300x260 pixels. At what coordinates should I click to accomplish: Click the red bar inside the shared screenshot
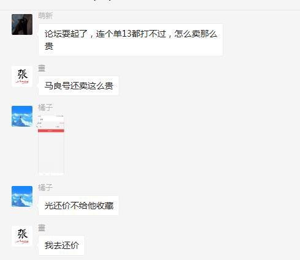coord(51,131)
